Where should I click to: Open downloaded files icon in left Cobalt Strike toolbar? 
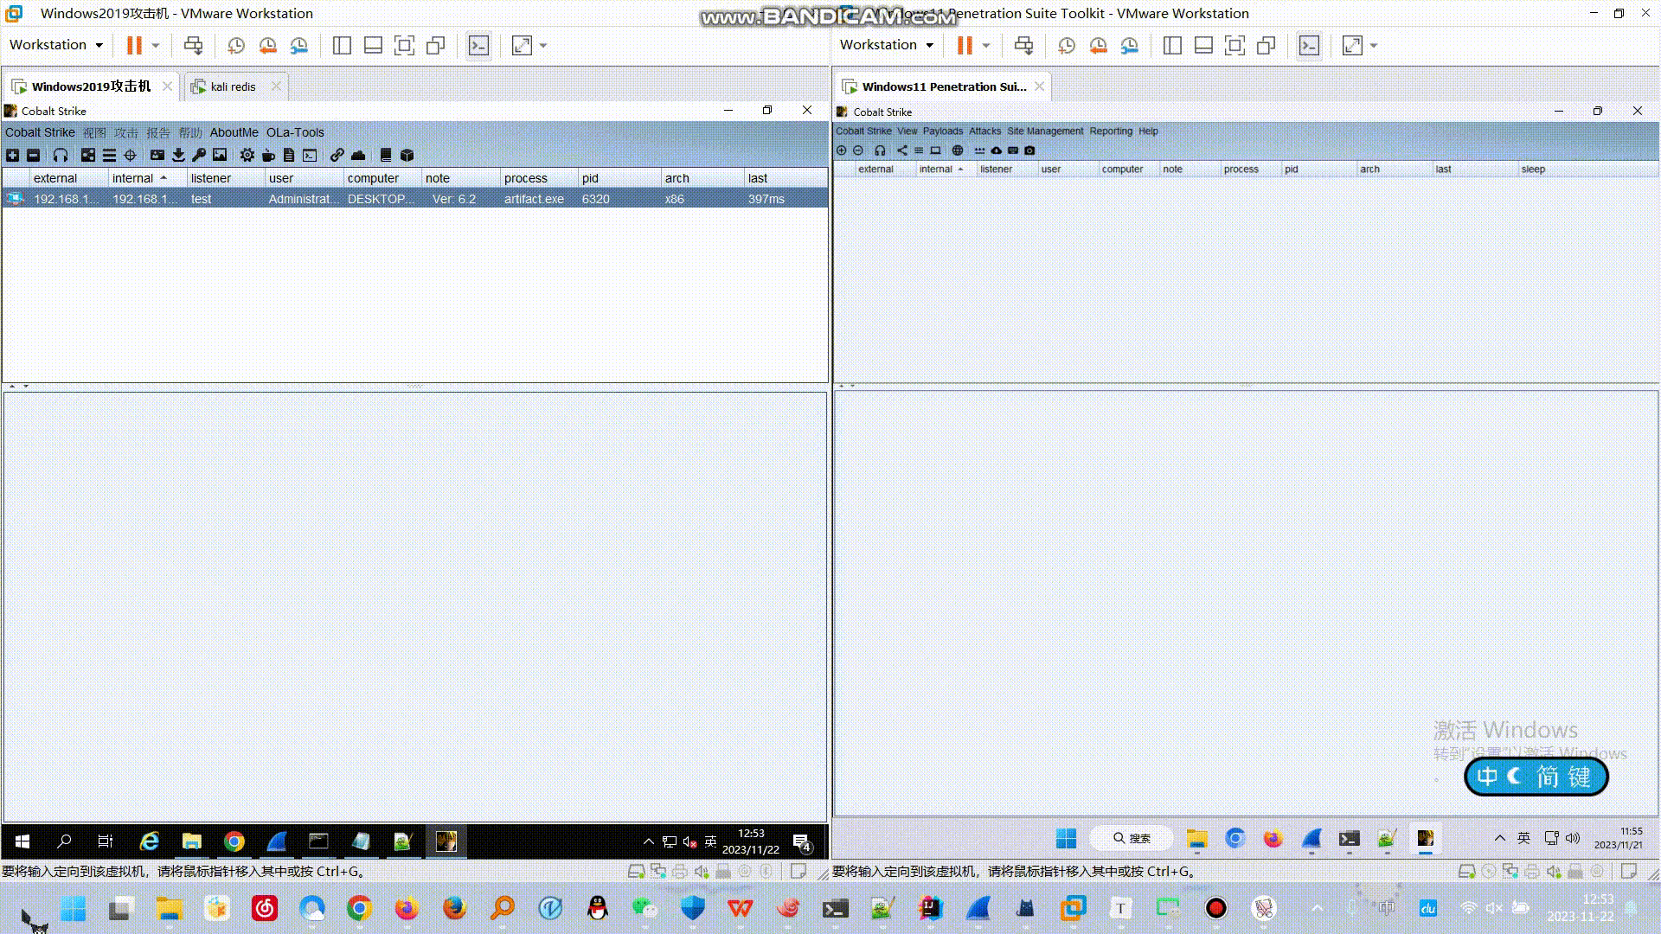point(178,156)
